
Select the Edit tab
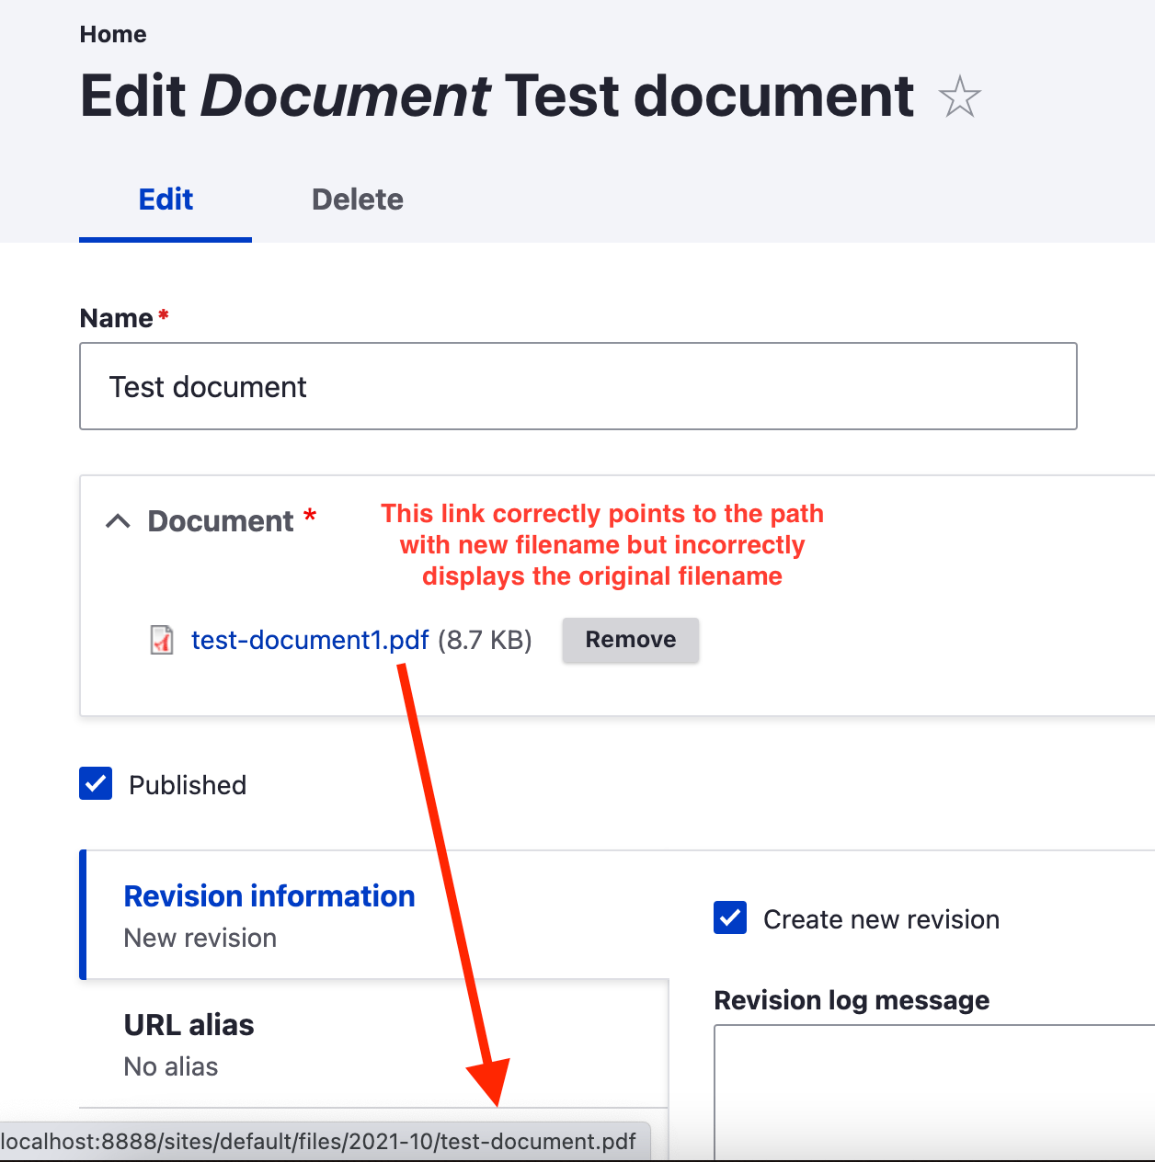165,199
